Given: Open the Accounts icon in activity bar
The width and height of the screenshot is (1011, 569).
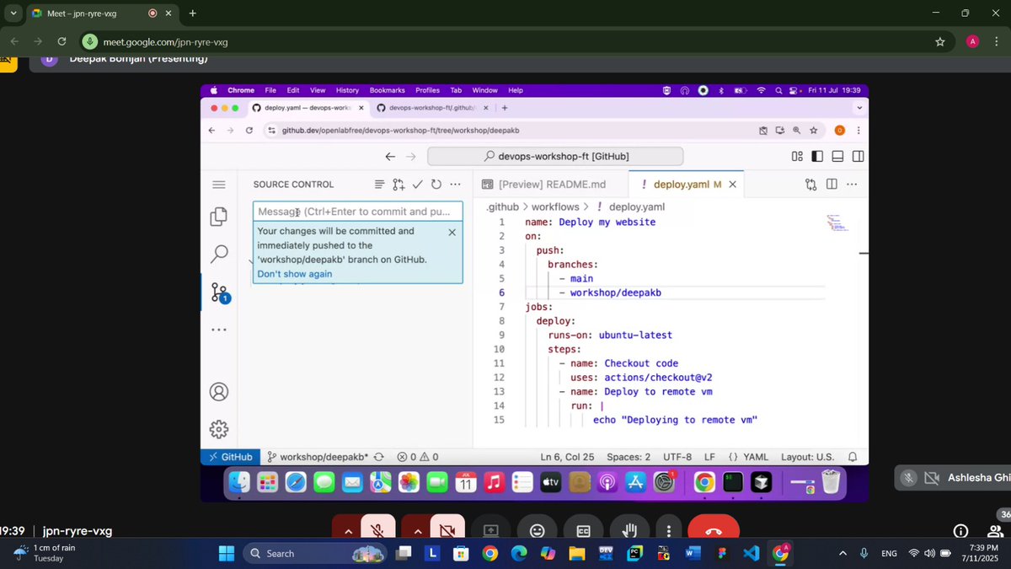Looking at the screenshot, I should tap(219, 392).
